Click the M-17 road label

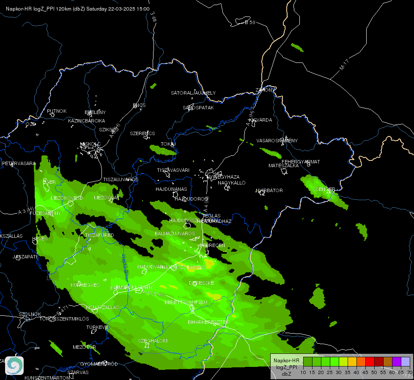pos(344,65)
